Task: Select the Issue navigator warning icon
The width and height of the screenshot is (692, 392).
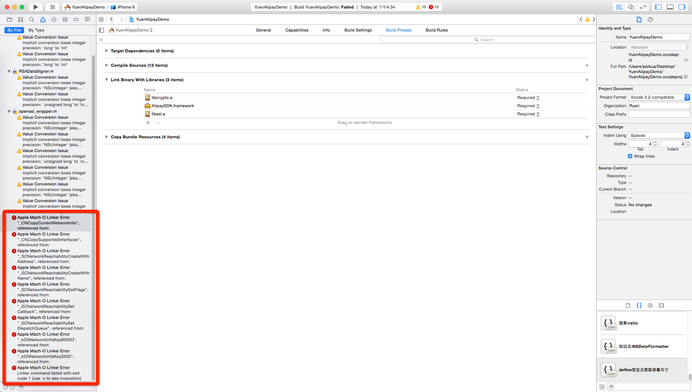Action: click(43, 19)
